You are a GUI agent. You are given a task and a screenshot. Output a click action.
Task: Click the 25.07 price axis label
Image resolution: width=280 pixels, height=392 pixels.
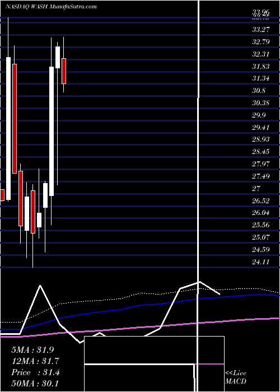pyautogui.click(x=261, y=237)
